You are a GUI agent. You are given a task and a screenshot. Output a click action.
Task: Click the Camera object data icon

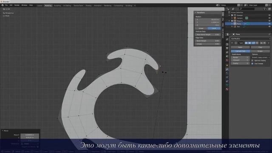click(x=246, y=18)
